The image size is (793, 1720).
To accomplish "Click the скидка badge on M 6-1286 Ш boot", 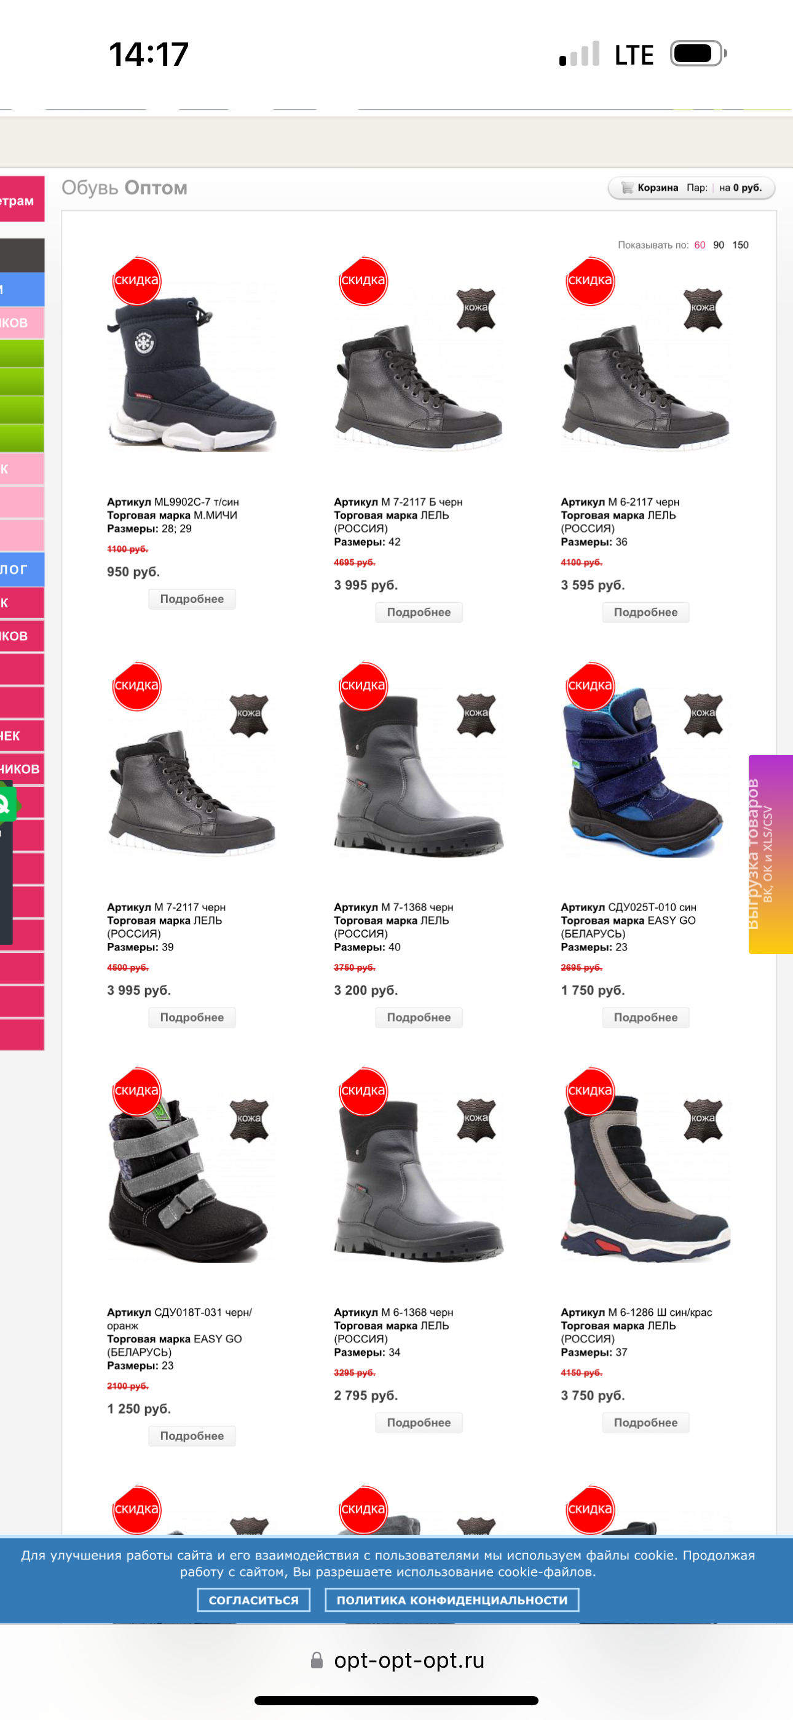I will point(590,1091).
